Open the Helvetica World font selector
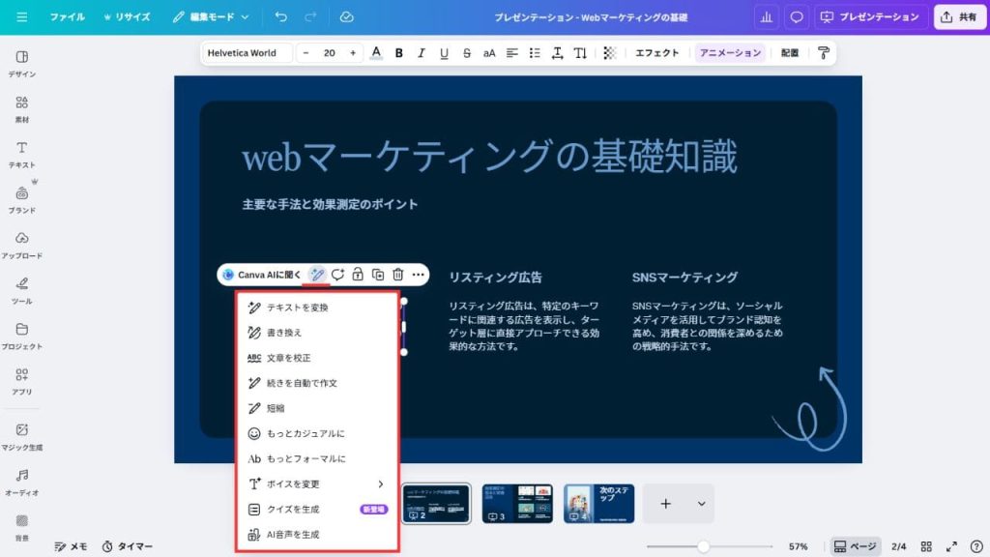Viewport: 990px width, 557px height. (247, 53)
